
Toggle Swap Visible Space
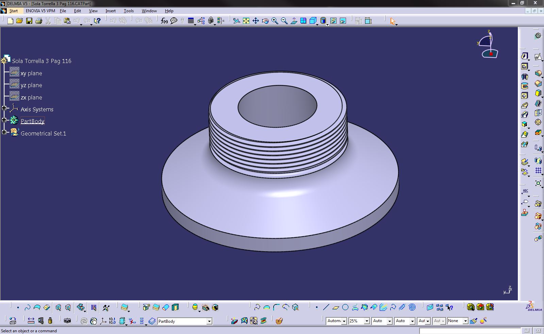(x=343, y=21)
